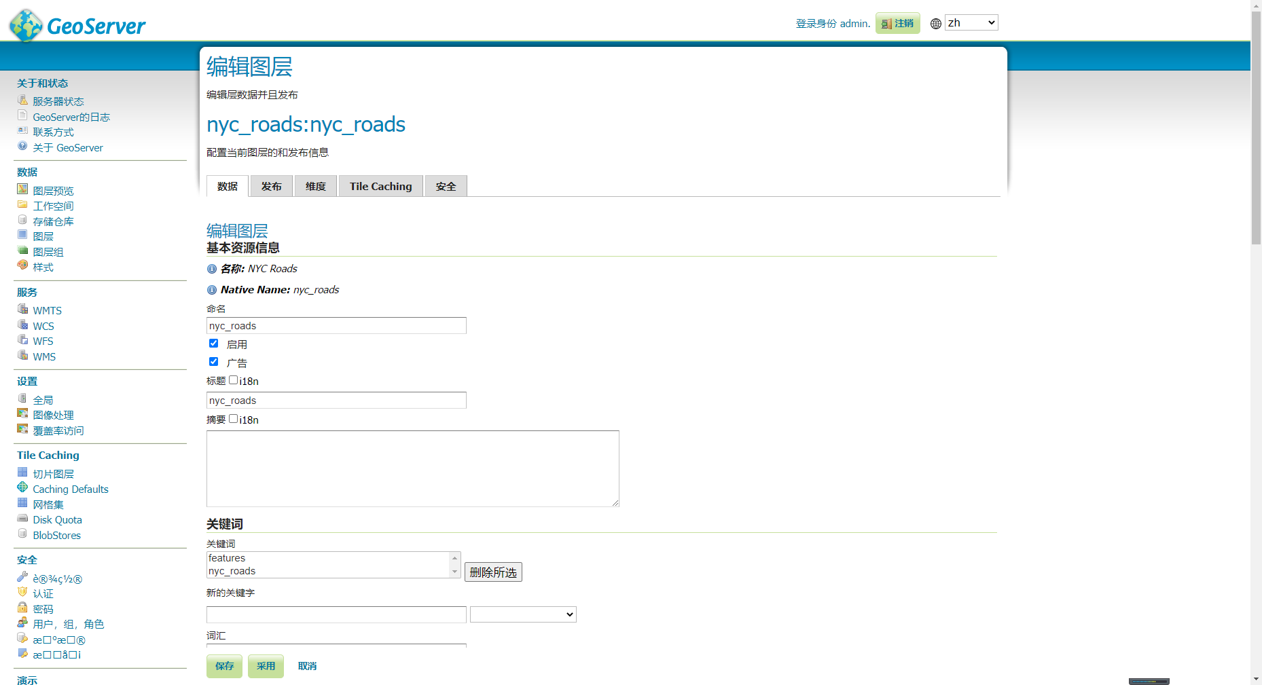This screenshot has height=685, width=1262.
Task: Open the Tile Caching tab
Action: (381, 186)
